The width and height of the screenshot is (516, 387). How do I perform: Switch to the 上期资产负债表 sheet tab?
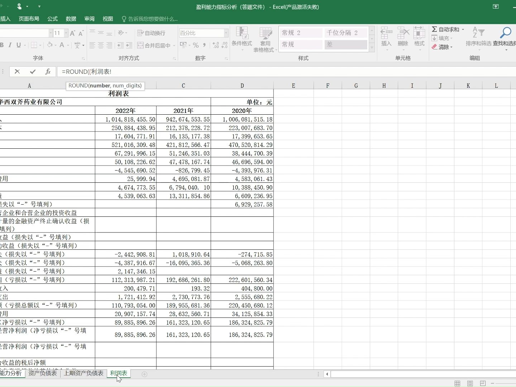pyautogui.click(x=83, y=373)
